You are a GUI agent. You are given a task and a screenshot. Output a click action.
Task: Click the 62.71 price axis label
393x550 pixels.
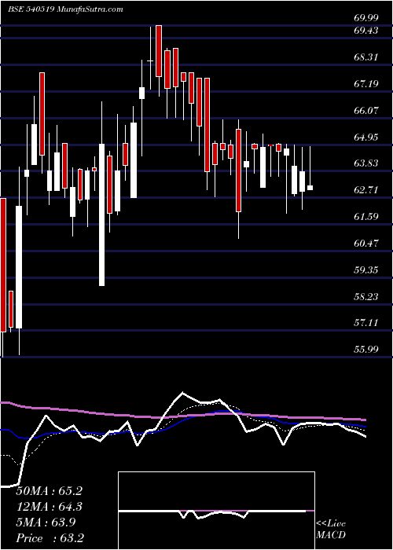[365, 190]
